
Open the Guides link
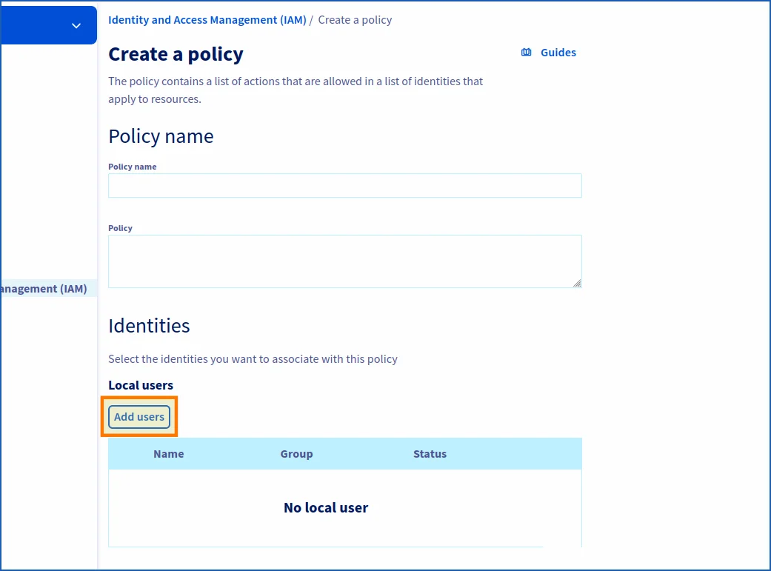click(x=556, y=52)
